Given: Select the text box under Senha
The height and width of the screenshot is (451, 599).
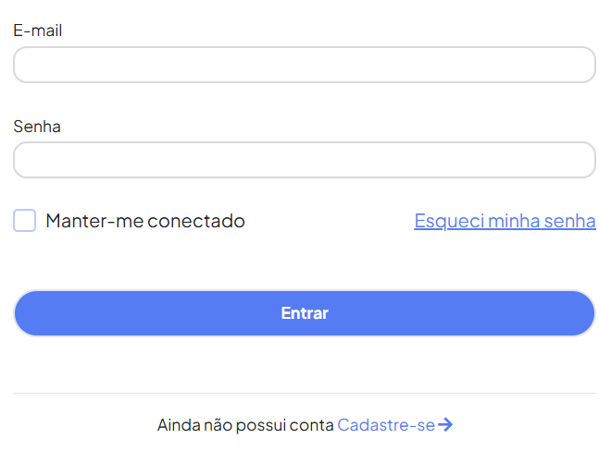Looking at the screenshot, I should pos(304,160).
